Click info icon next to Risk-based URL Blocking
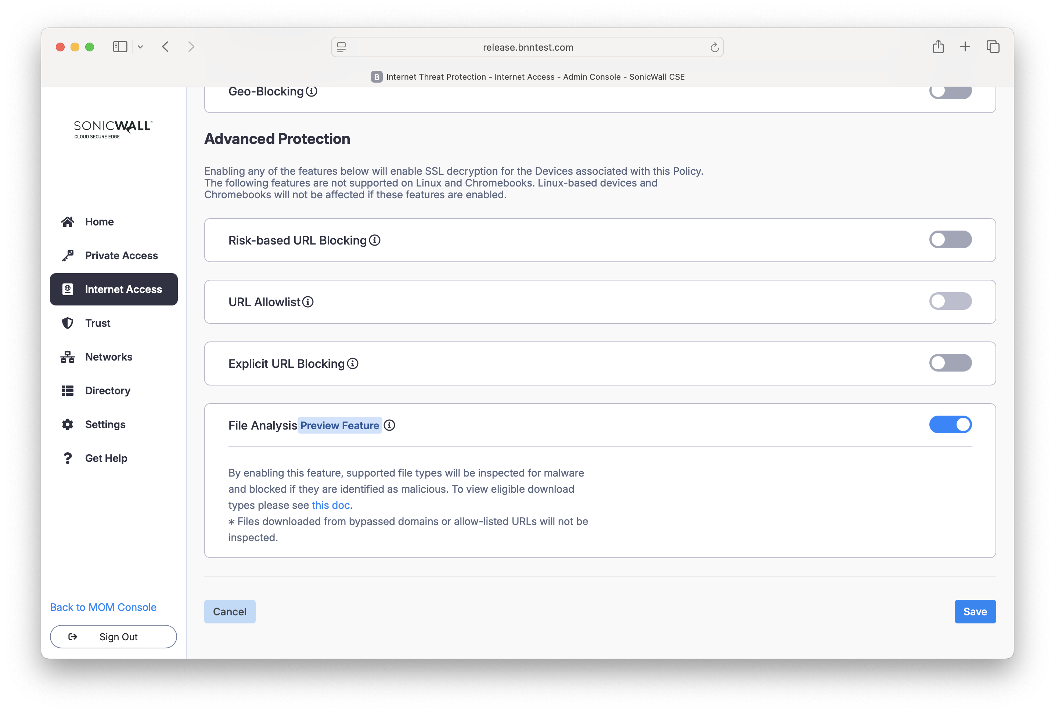This screenshot has width=1055, height=713. [x=375, y=240]
